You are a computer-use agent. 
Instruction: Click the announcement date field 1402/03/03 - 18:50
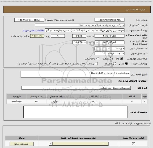click(x=29, y=20)
